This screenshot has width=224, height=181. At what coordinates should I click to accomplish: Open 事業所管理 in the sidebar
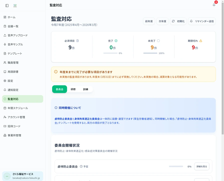pos(23,135)
